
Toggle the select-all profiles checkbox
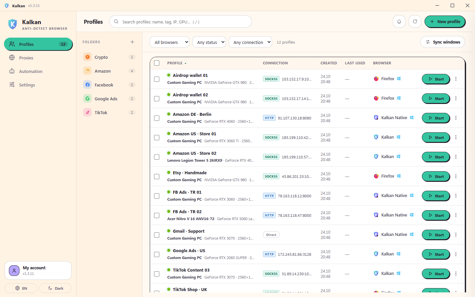[157, 63]
